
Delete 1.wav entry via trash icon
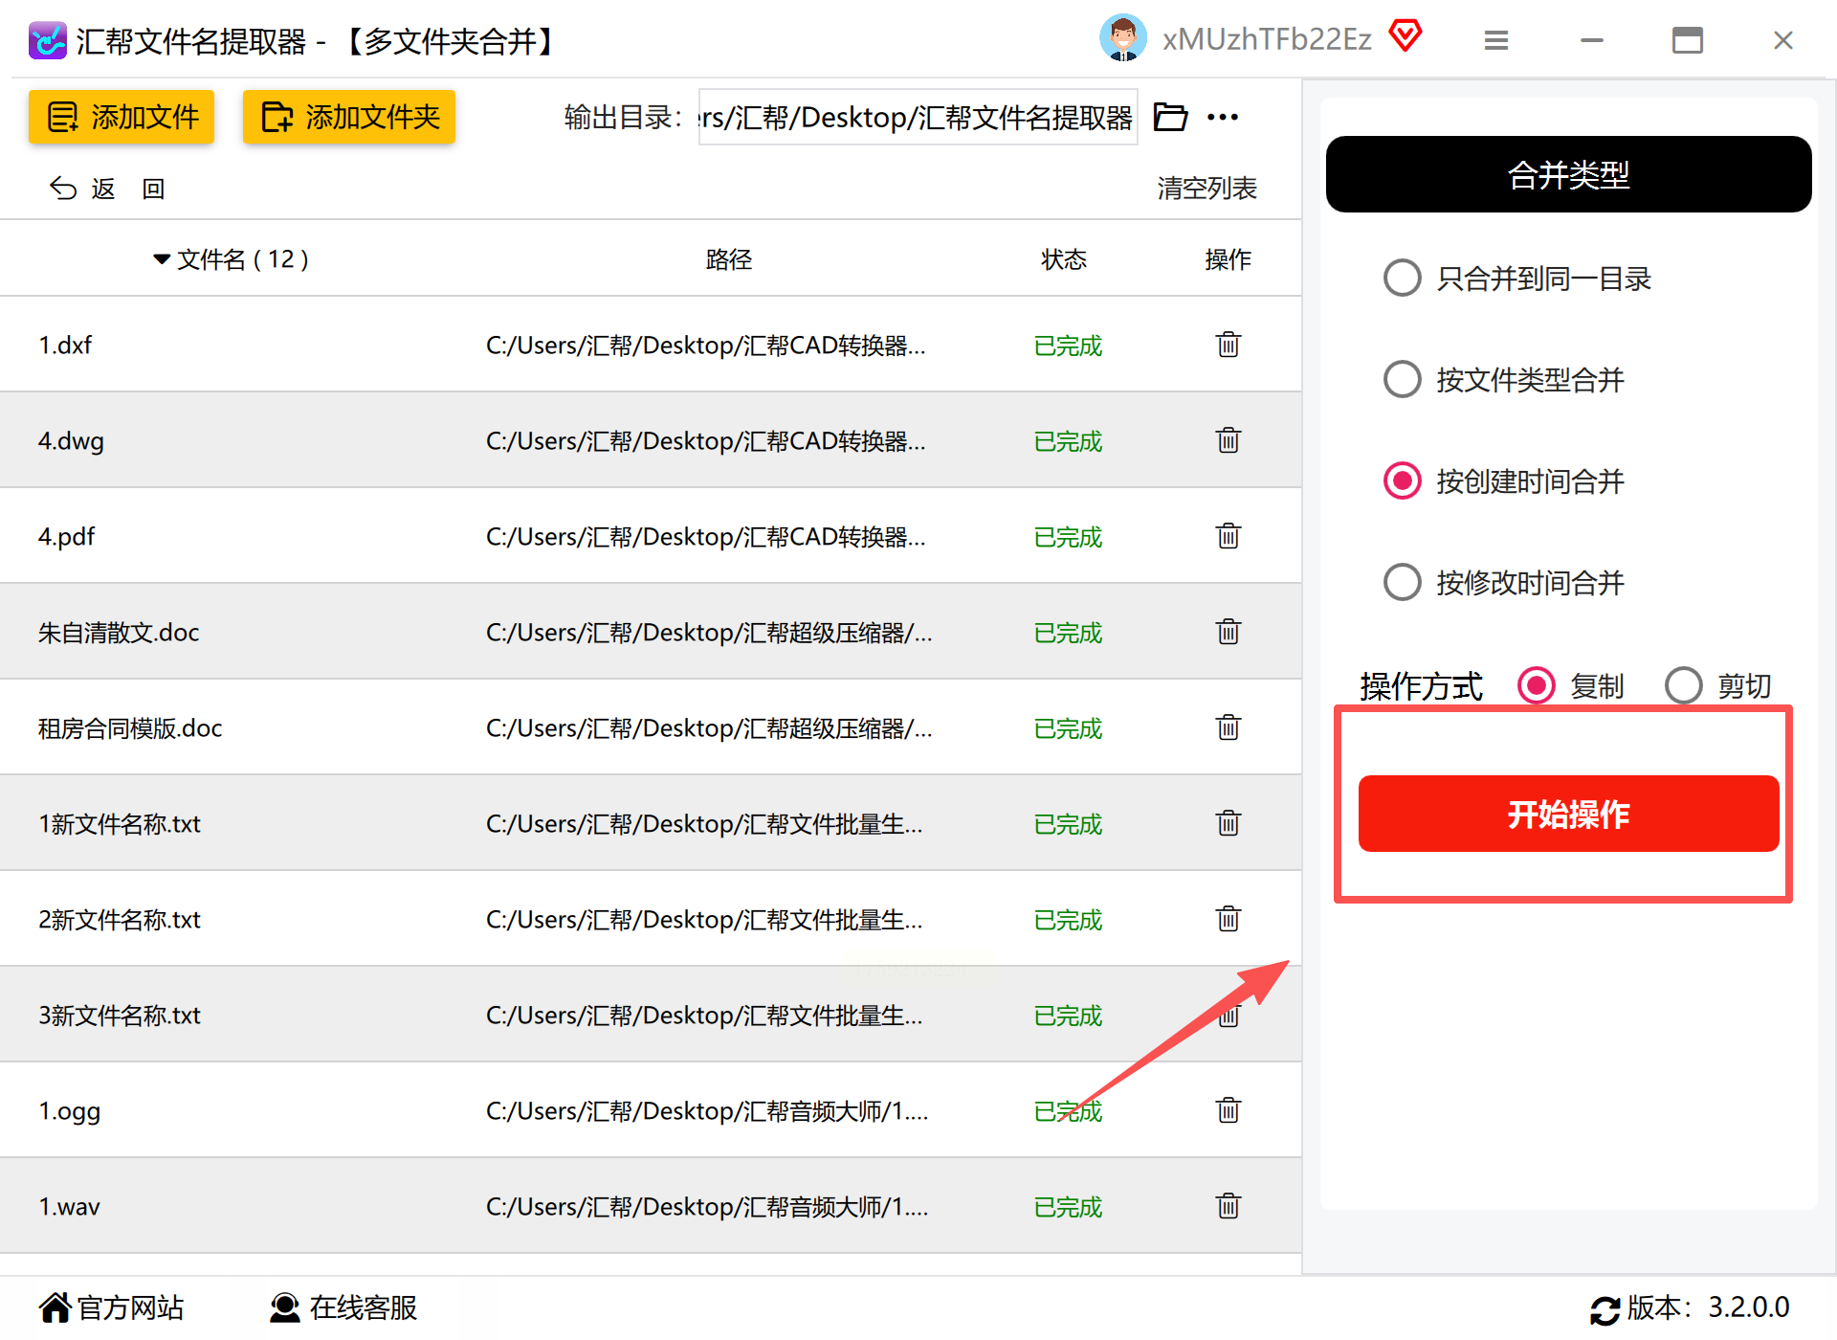pyautogui.click(x=1228, y=1206)
